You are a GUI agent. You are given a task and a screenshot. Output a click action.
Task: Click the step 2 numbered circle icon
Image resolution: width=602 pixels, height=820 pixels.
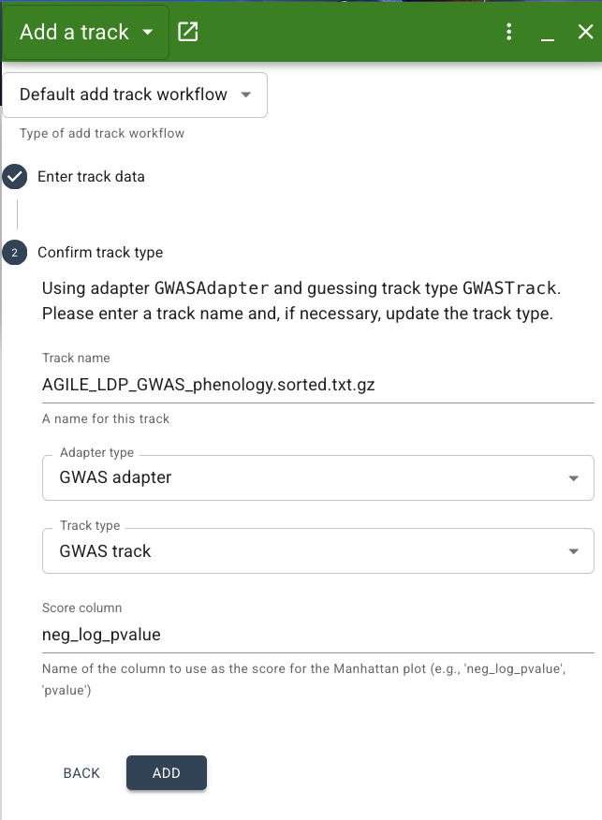tap(13, 253)
